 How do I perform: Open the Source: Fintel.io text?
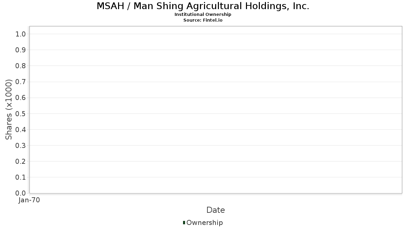click(x=203, y=20)
